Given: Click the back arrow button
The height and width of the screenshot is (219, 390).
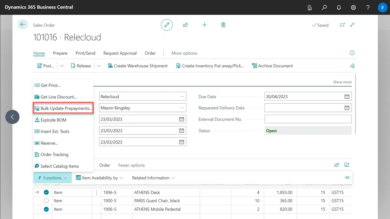Looking at the screenshot, I should tap(23, 24).
